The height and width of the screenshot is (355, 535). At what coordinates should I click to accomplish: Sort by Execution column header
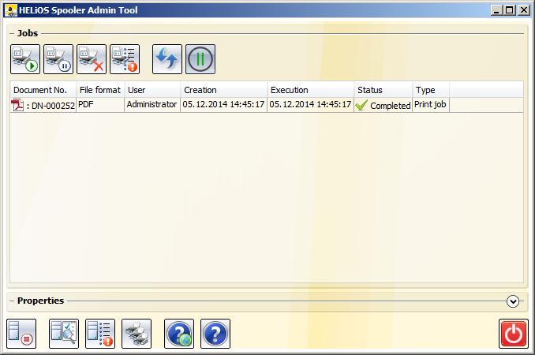pos(310,90)
